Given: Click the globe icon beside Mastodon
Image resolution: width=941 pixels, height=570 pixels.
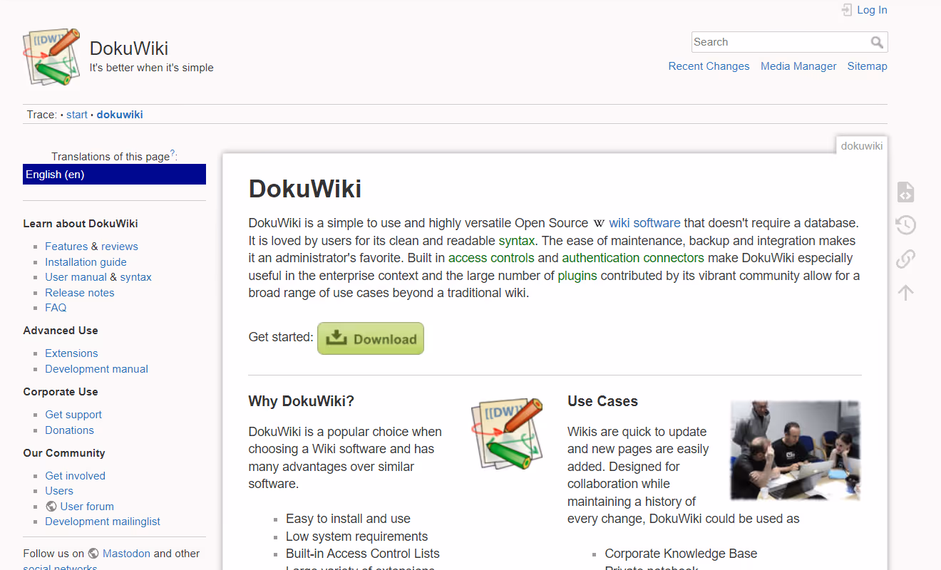Looking at the screenshot, I should [x=94, y=554].
